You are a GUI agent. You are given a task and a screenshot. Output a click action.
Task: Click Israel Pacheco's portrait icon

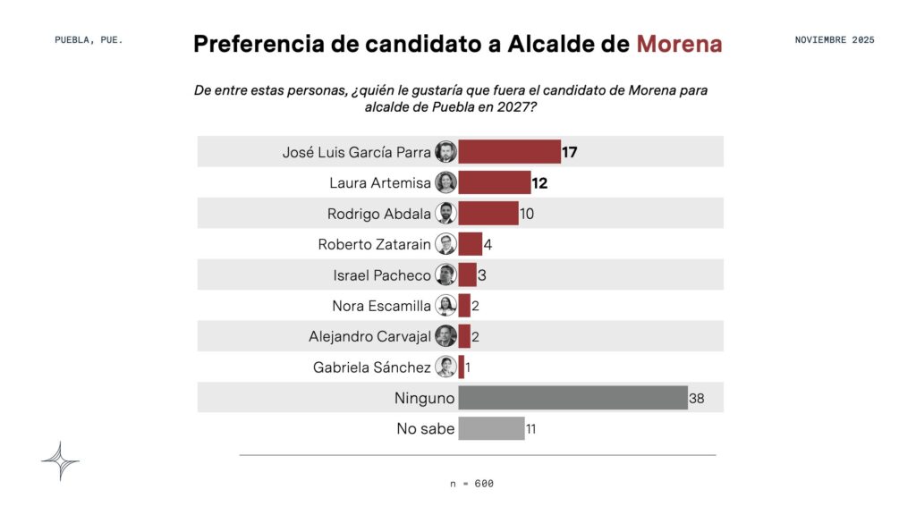click(x=445, y=274)
